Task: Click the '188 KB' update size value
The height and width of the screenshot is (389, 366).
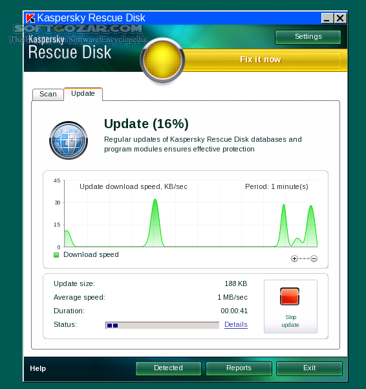Action: [x=236, y=283]
